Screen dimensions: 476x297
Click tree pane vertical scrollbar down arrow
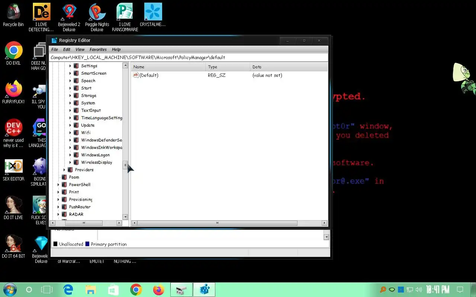(125, 217)
